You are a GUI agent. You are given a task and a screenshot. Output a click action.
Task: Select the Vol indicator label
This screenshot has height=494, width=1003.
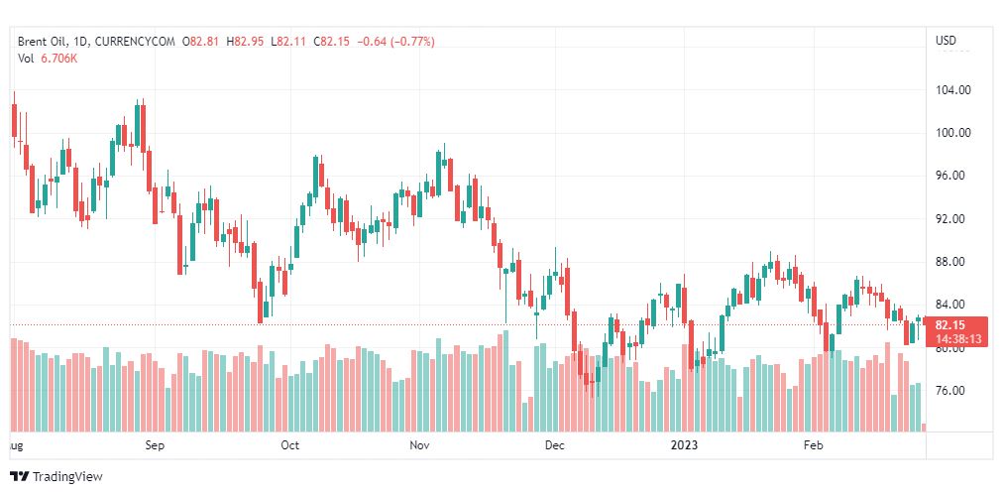pyautogui.click(x=26, y=58)
